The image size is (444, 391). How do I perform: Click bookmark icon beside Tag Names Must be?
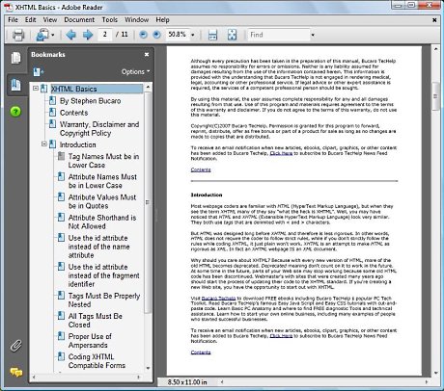[x=61, y=156]
